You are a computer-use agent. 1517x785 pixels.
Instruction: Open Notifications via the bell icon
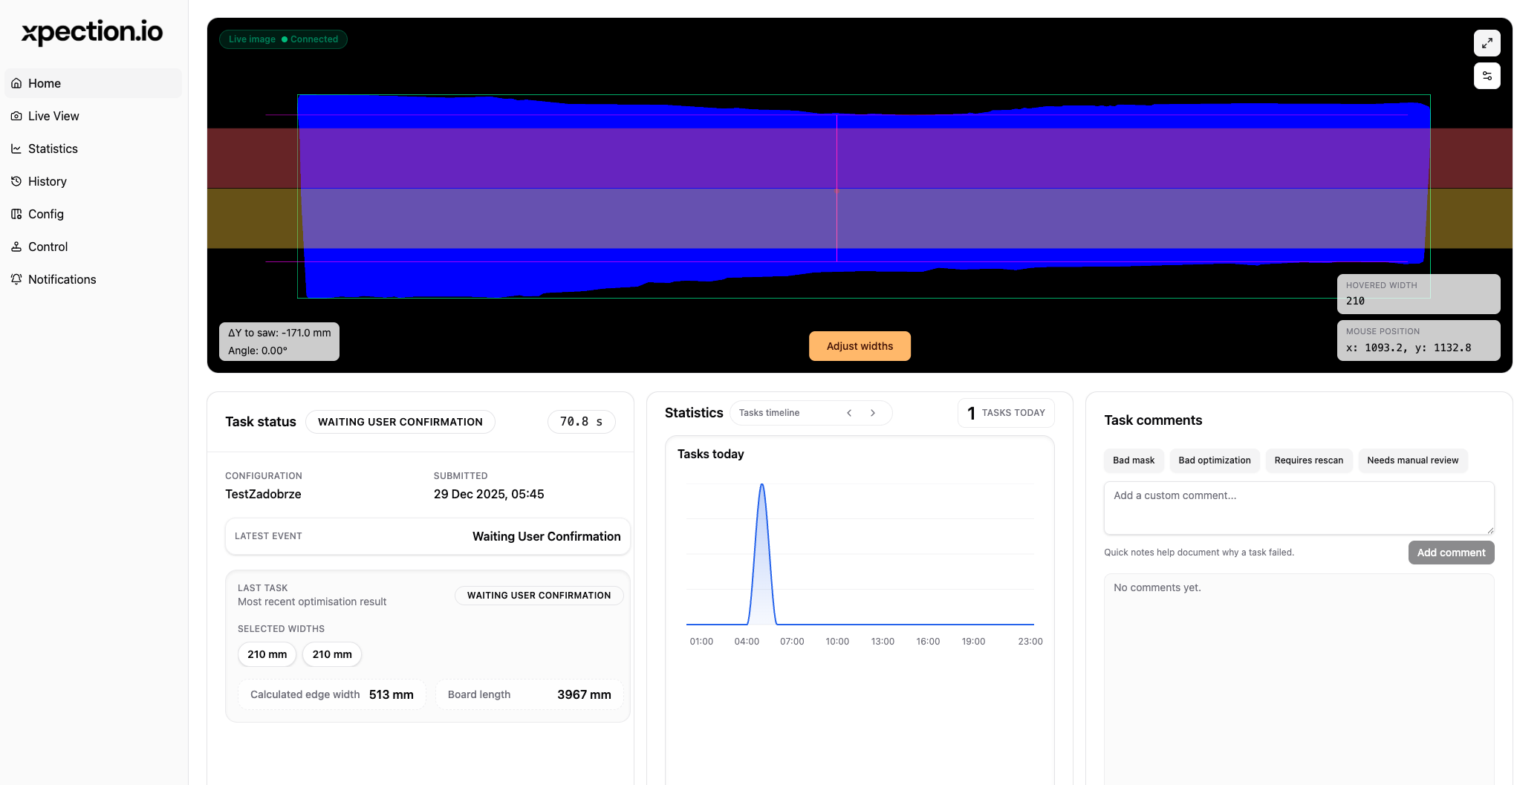[x=16, y=279]
